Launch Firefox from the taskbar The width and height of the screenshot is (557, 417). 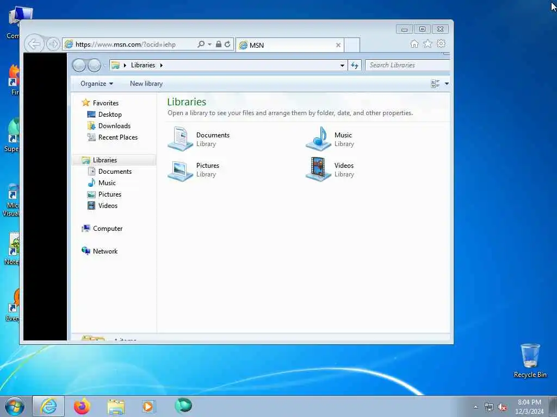[82, 406]
